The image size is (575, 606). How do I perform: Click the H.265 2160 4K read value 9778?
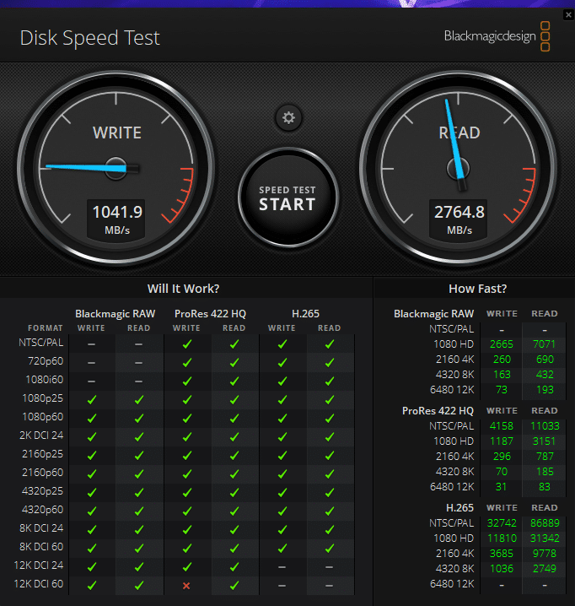point(545,554)
